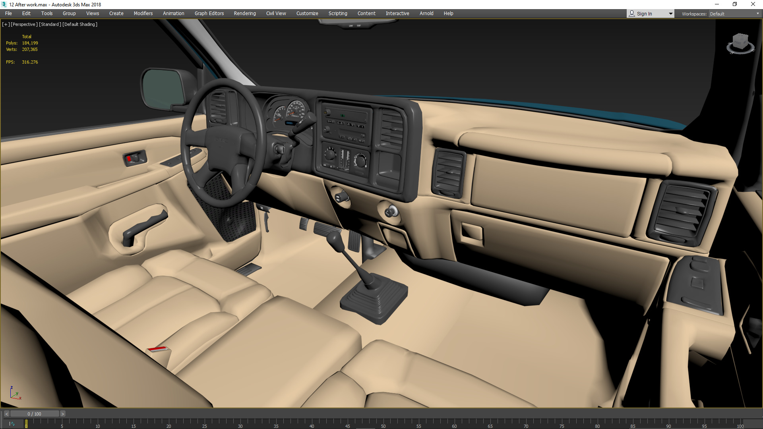Open the [Standard] viewport quality menu
Viewport: 763px width, 429px height.
coord(50,24)
